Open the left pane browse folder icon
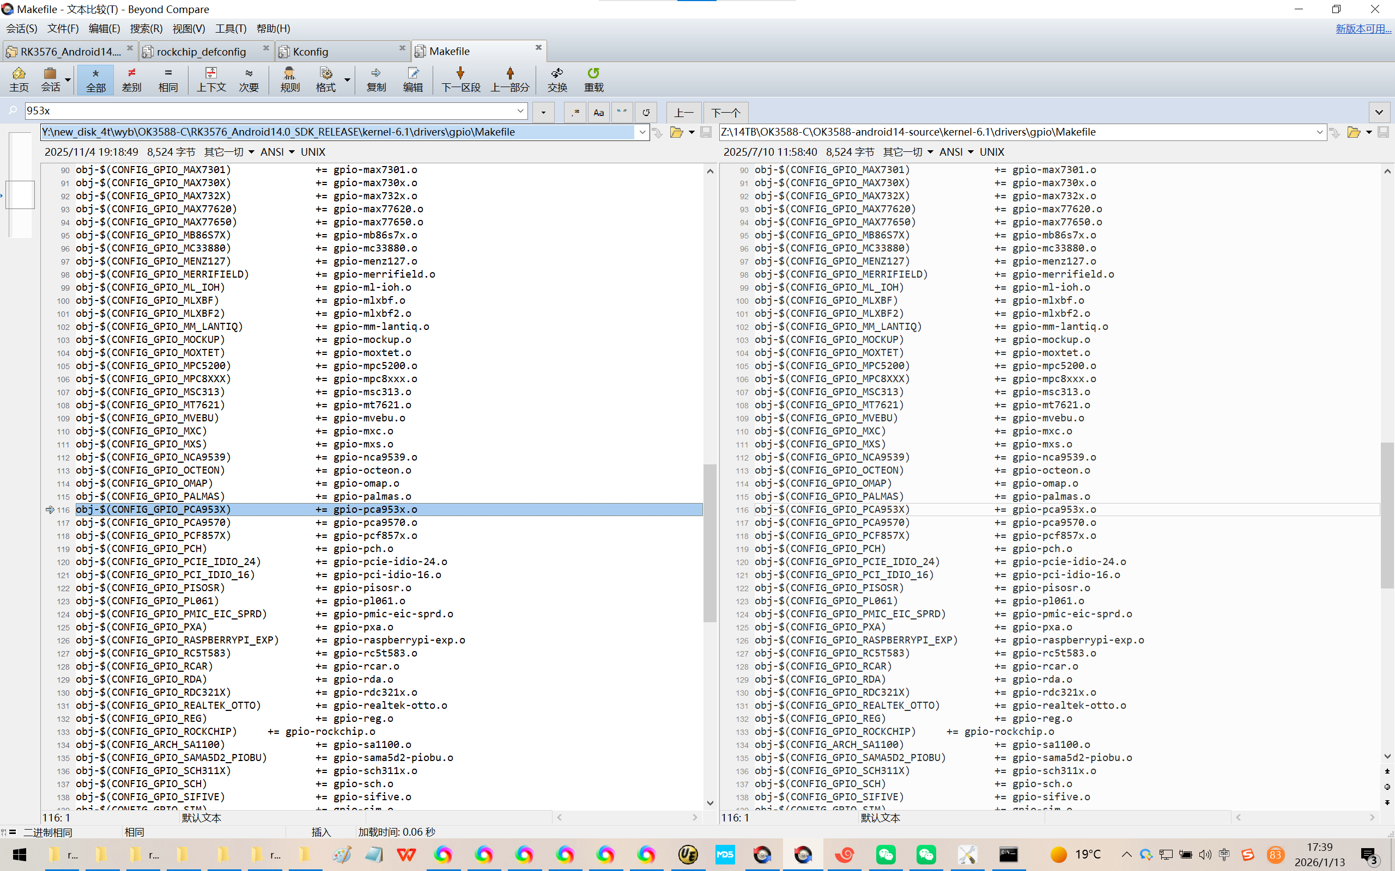The width and height of the screenshot is (1395, 871). 676,132
